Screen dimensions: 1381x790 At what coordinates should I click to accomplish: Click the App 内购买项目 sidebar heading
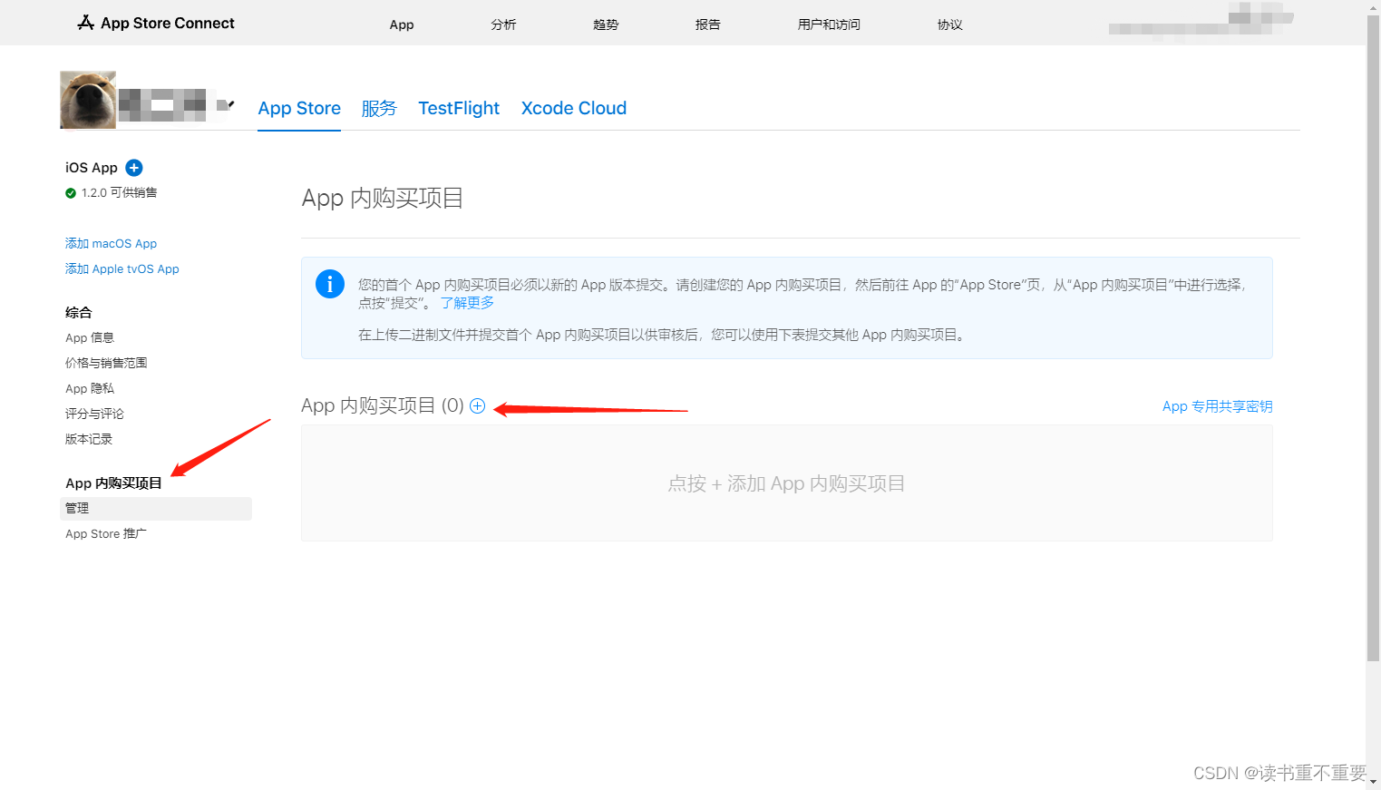[x=113, y=483]
